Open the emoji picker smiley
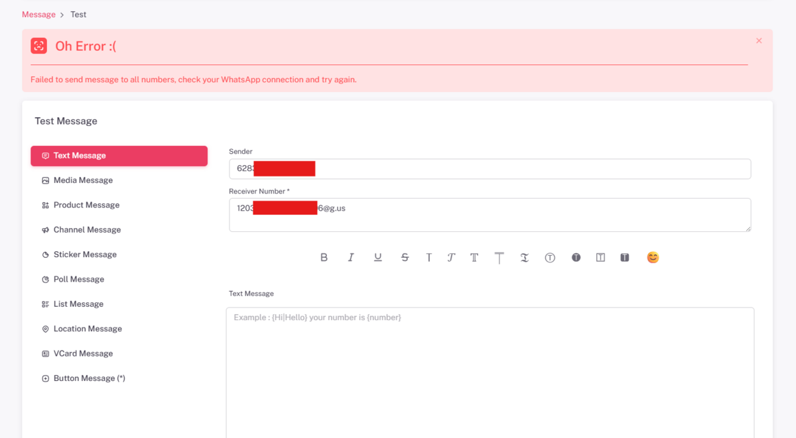 coord(653,258)
